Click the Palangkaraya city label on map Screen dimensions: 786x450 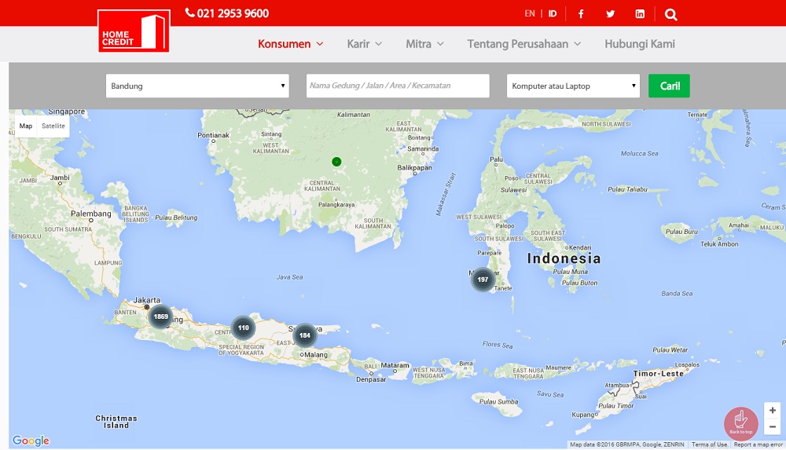click(336, 204)
